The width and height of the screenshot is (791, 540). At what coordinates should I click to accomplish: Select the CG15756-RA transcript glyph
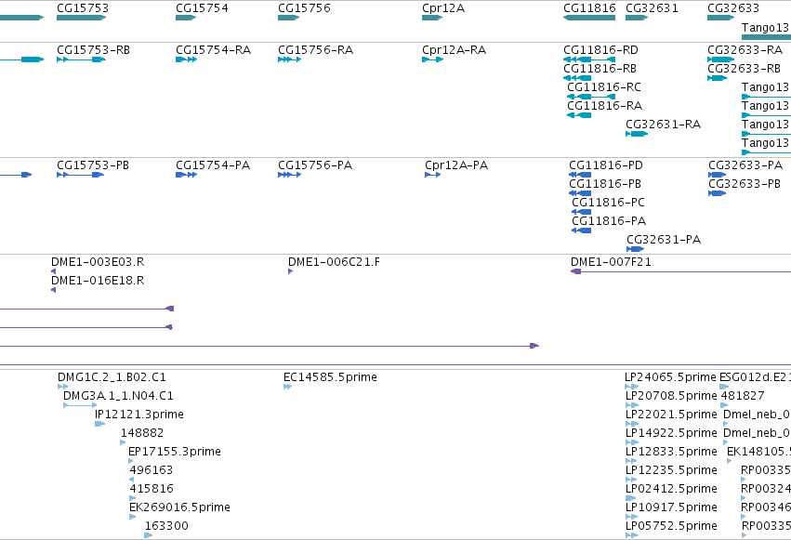pyautogui.click(x=290, y=59)
